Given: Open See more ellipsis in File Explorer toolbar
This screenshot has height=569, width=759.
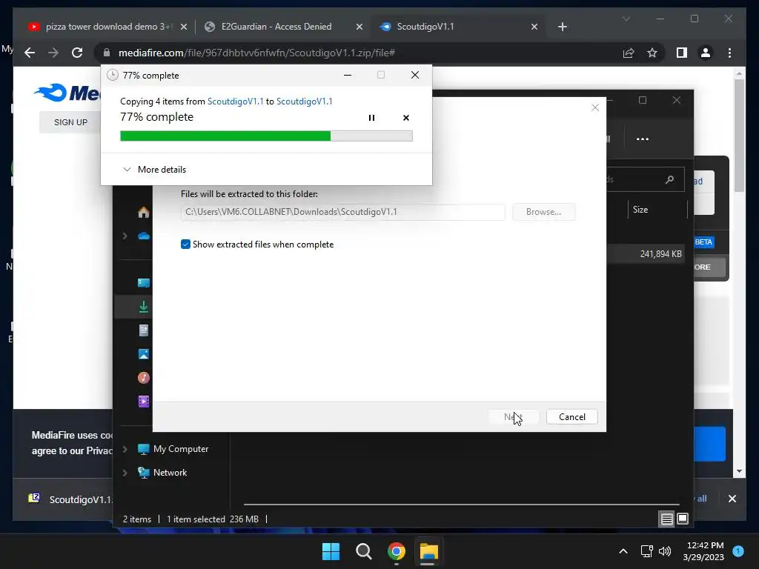Looking at the screenshot, I should pyautogui.click(x=643, y=139).
